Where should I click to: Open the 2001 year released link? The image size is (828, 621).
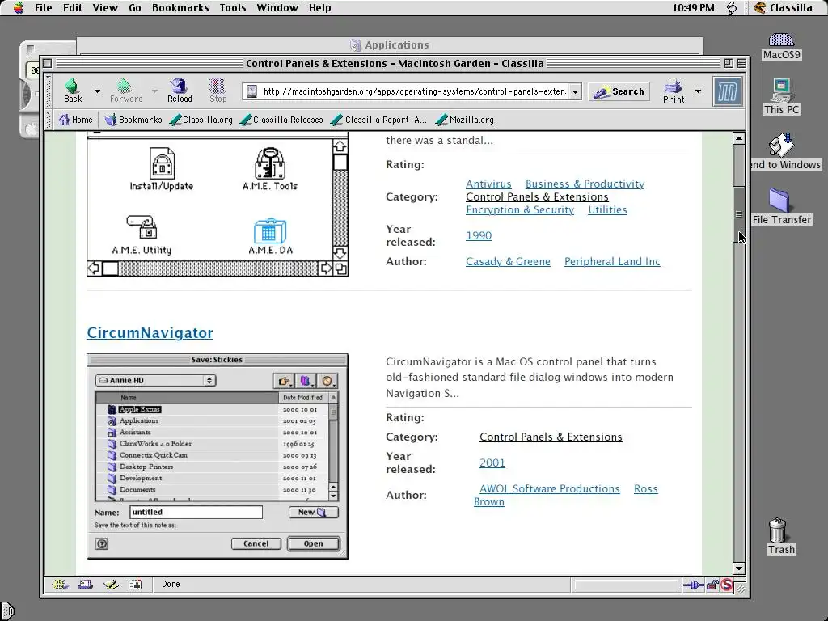pos(492,463)
